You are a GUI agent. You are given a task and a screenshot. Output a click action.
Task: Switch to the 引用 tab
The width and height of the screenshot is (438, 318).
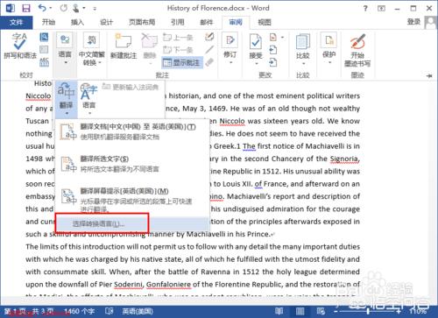(178, 22)
